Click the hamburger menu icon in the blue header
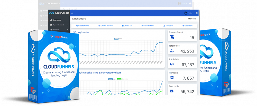The height and width of the screenshot is (106, 257). 72,13
